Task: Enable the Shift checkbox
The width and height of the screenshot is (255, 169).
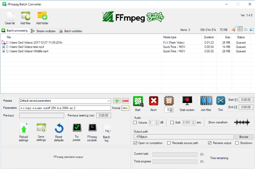Action: [x=172, y=122]
